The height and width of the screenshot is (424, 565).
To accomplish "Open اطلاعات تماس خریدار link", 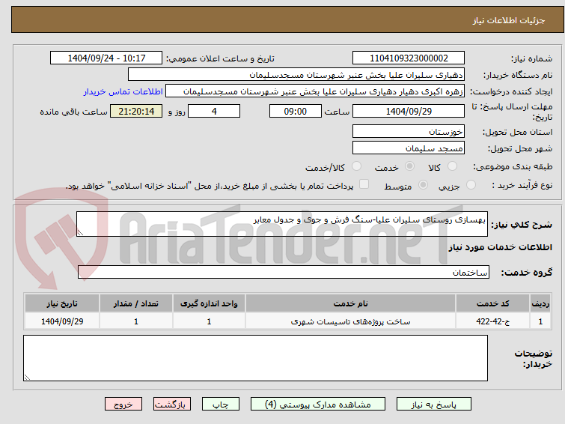I will pos(123,91).
